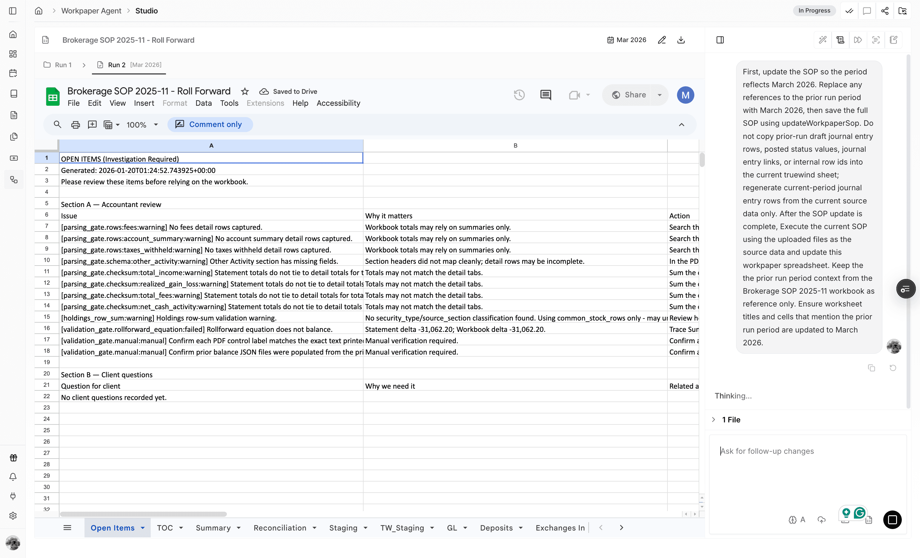This screenshot has height=558, width=920.
Task: Open the File menu
Action: coord(73,103)
